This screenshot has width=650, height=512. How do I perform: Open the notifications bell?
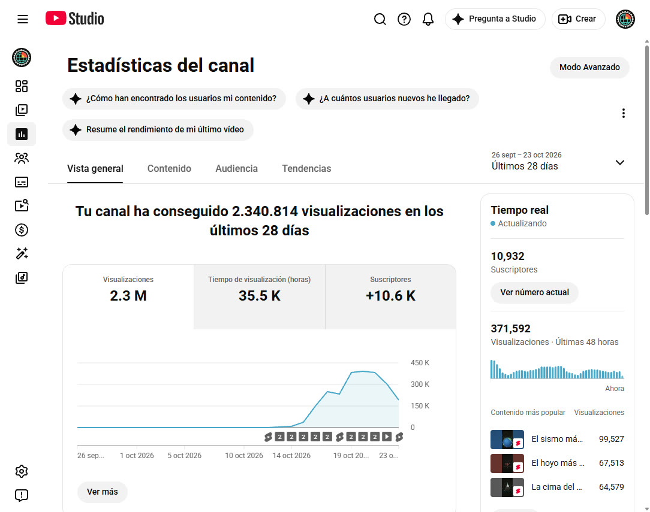(428, 19)
